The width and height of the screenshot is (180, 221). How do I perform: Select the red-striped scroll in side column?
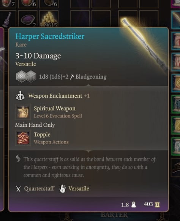[175, 41]
